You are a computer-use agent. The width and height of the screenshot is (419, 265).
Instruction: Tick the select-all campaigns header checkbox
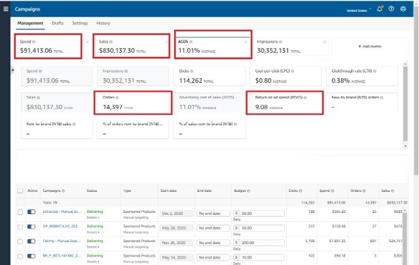[20, 191]
